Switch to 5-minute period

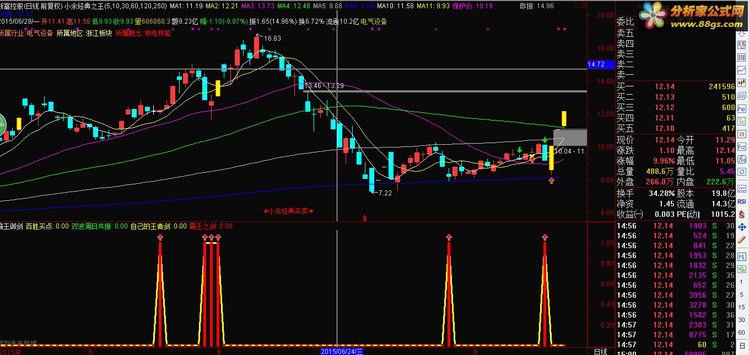(x=742, y=294)
